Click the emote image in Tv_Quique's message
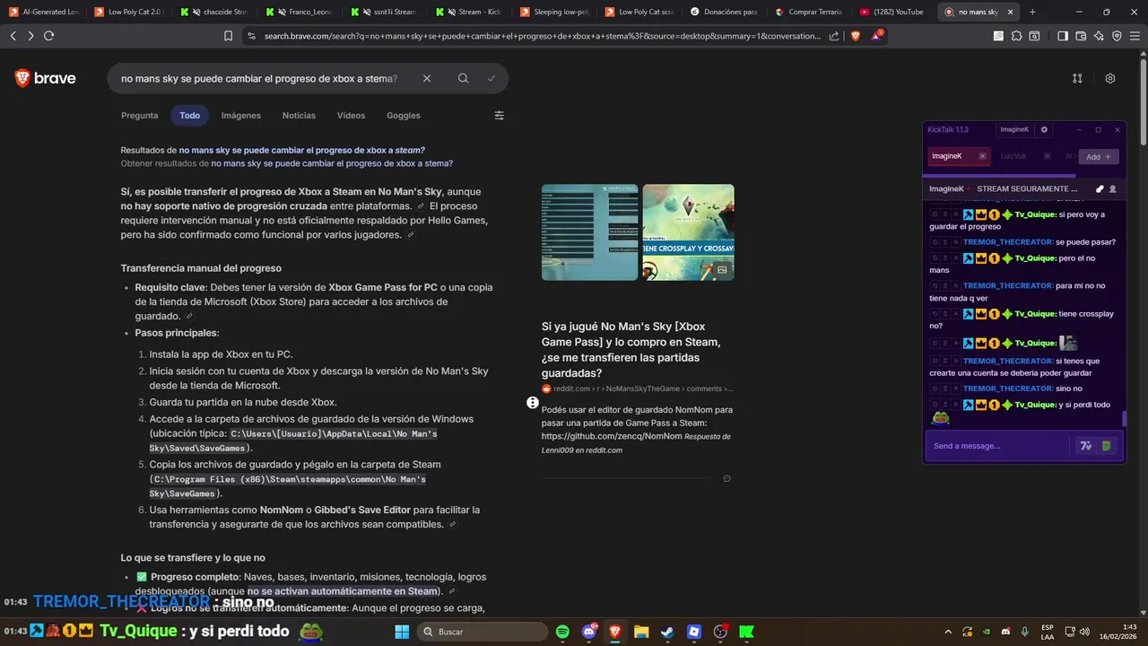Viewport: 1148px width, 646px height. click(x=1068, y=343)
